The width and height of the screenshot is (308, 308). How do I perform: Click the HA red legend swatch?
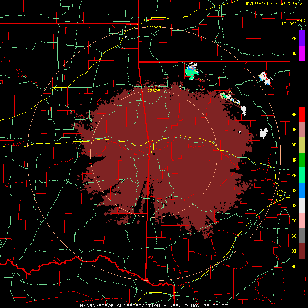(302, 114)
